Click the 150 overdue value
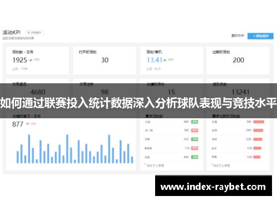 click(x=249, y=148)
